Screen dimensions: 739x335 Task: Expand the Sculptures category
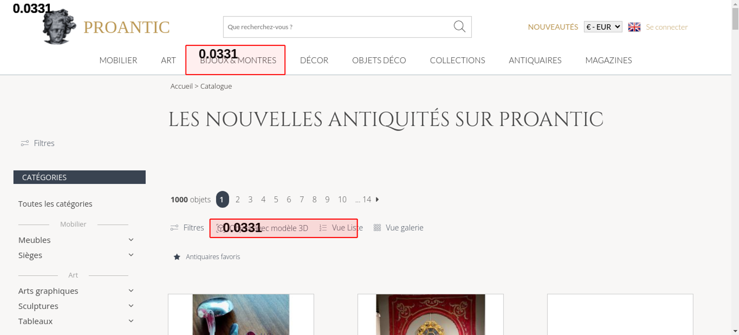[x=131, y=306]
